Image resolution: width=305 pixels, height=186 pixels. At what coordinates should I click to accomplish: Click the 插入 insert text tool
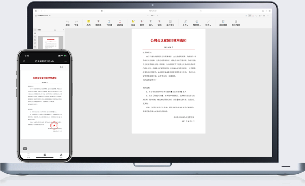click(x=151, y=22)
